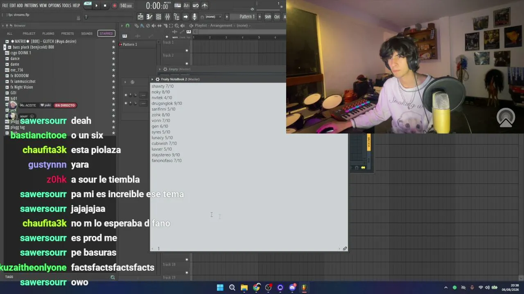Open the Fruity NoteBook 2 gear settings
The height and width of the screenshot is (294, 524).
point(158,79)
